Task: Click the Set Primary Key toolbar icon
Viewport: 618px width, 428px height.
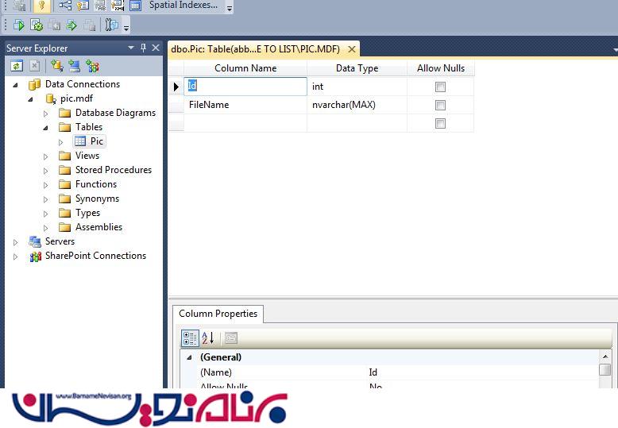Action: pos(41,6)
